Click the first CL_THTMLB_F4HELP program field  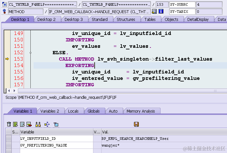pyautogui.click(x=43, y=4)
